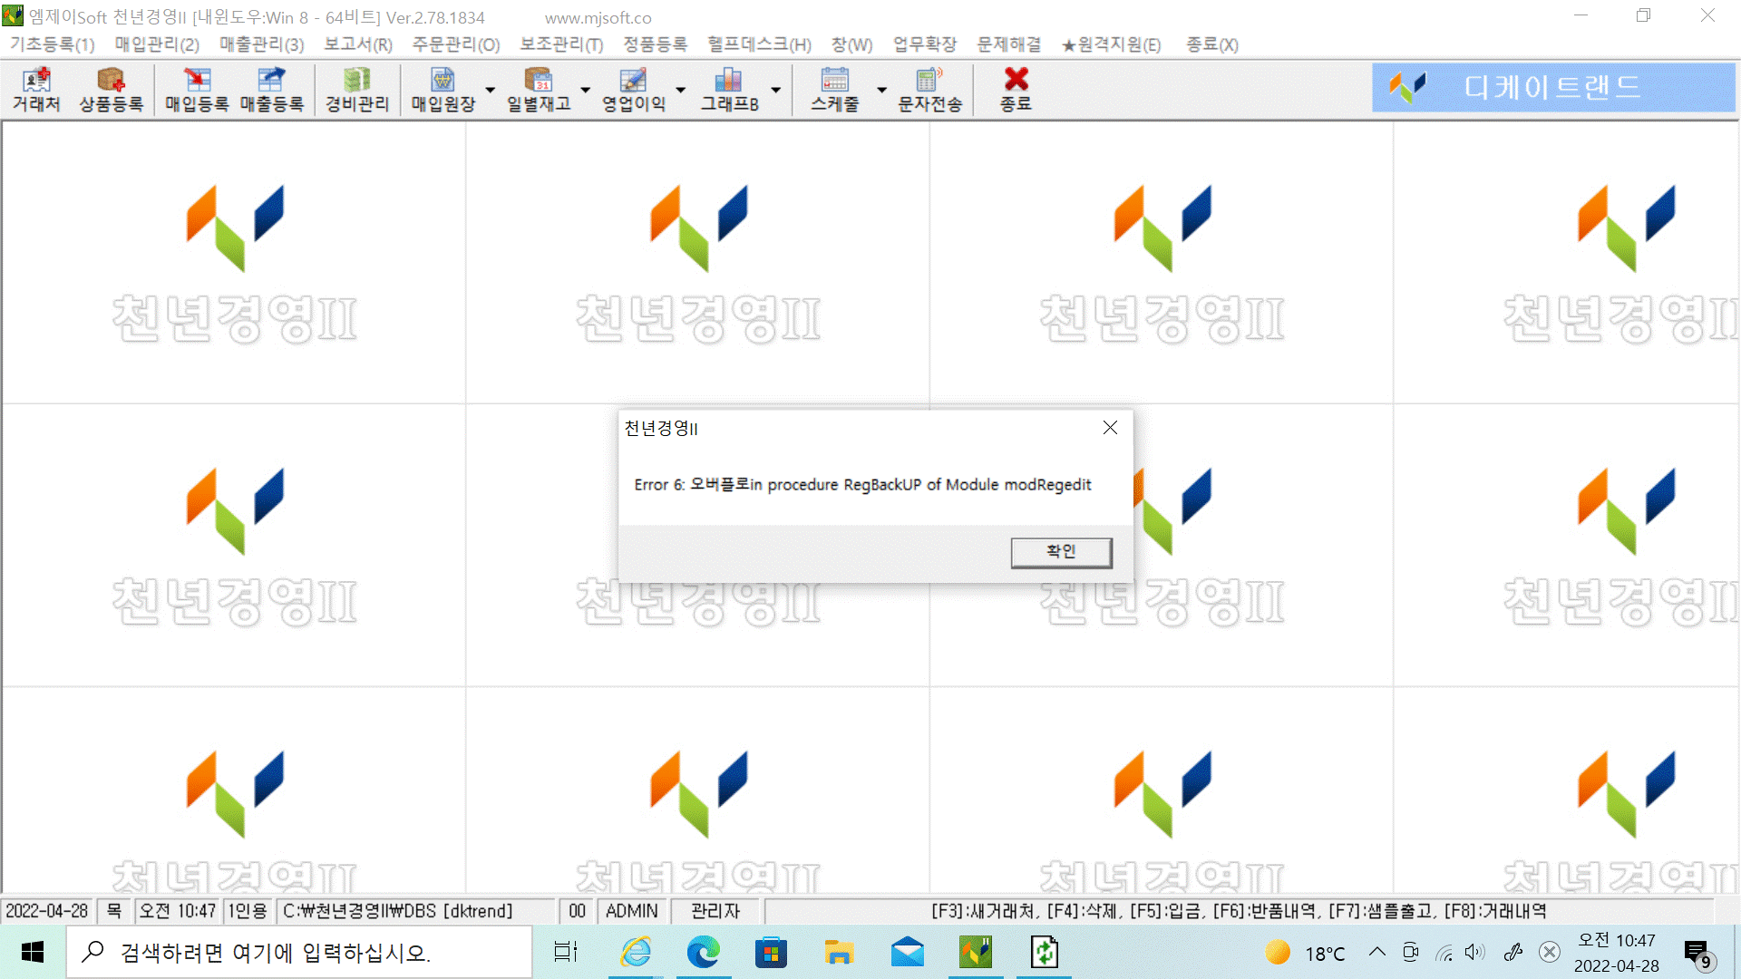The height and width of the screenshot is (979, 1741).
Task: Launch Microsoft Edge from taskbar
Action: [x=703, y=952]
